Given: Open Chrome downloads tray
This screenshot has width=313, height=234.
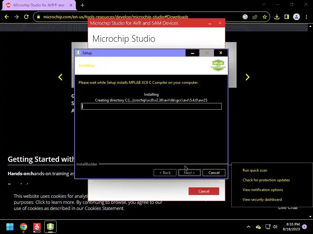Looking at the screenshot, I should coord(277,17).
